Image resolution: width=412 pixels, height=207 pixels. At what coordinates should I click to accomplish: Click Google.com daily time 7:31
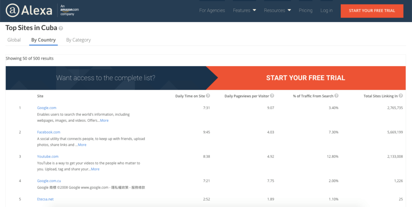pyautogui.click(x=206, y=108)
